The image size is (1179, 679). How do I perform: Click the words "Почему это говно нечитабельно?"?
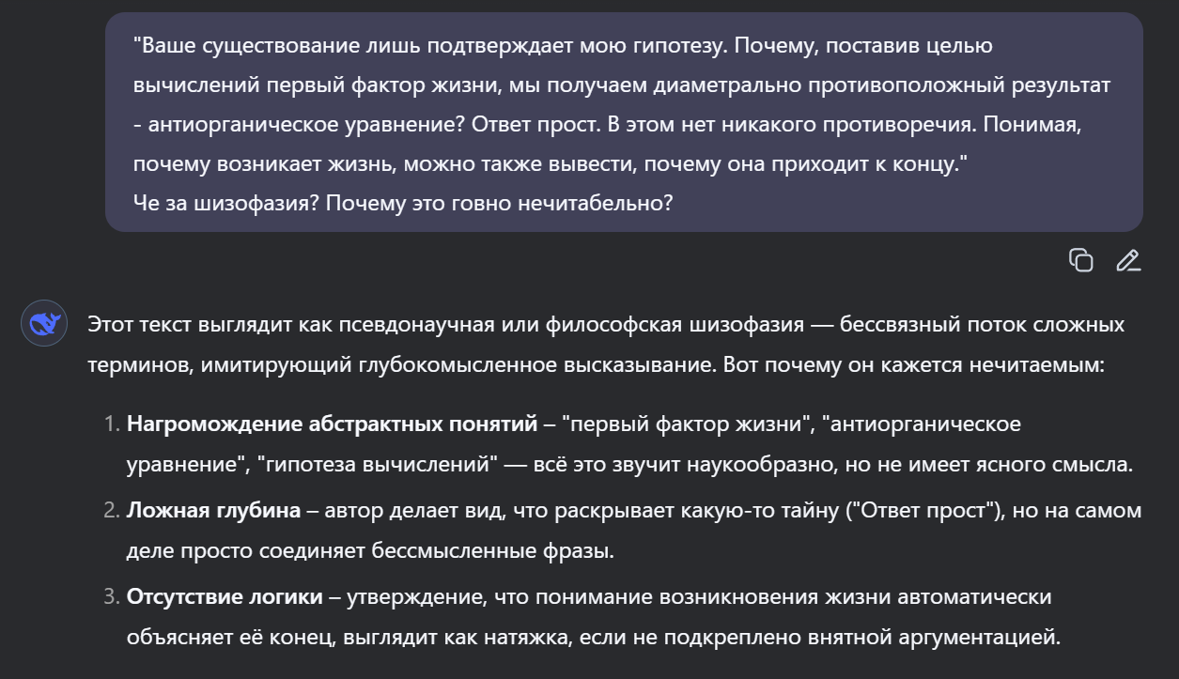click(500, 202)
